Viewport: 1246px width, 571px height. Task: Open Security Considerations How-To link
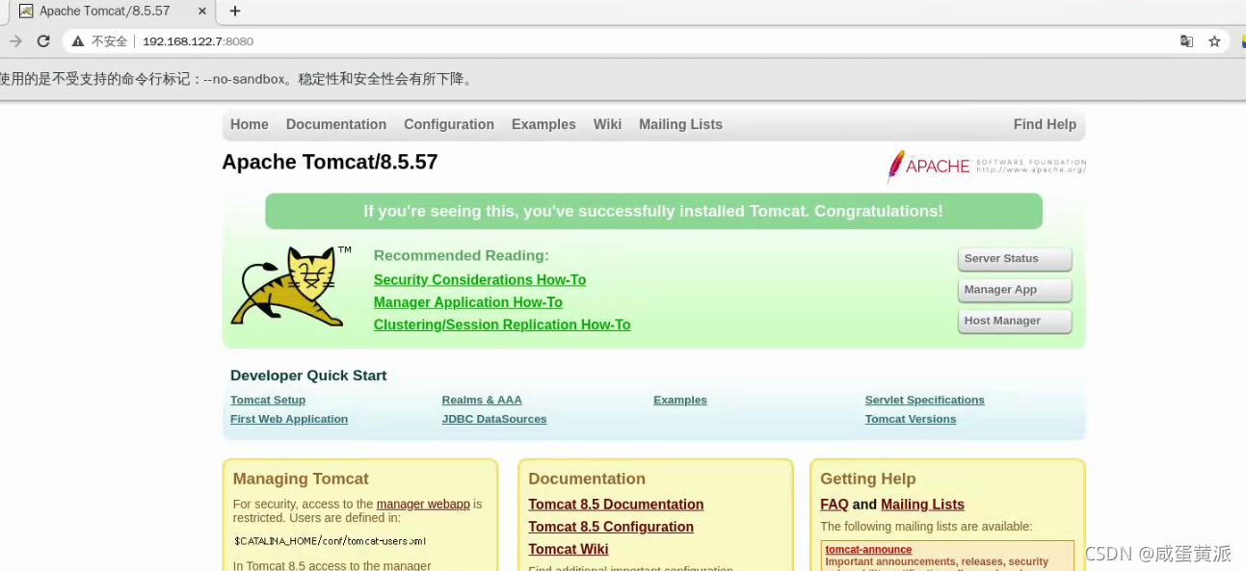pos(480,280)
